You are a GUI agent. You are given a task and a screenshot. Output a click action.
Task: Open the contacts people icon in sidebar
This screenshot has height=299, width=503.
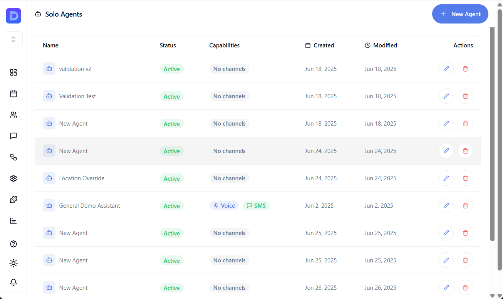click(13, 115)
